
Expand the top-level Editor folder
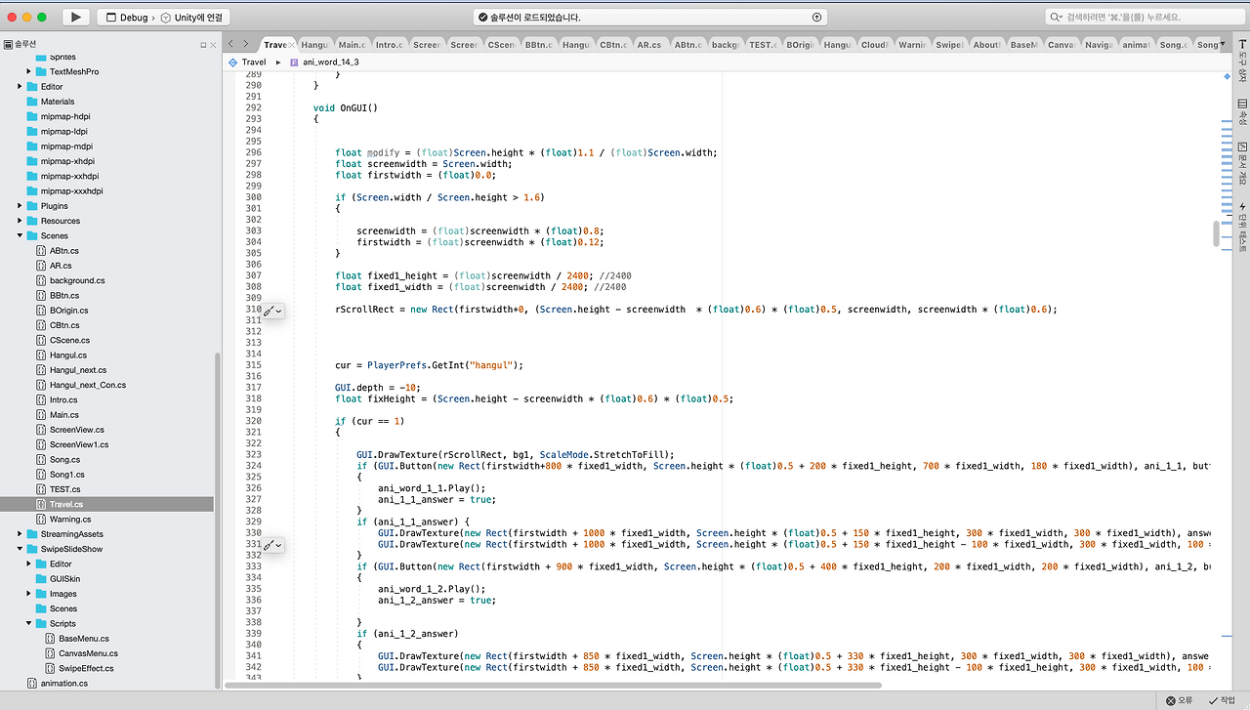coord(20,87)
